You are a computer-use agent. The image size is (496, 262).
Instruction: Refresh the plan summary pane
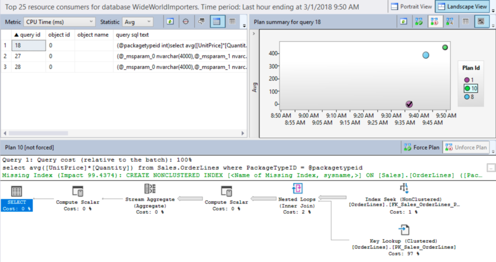(403, 22)
